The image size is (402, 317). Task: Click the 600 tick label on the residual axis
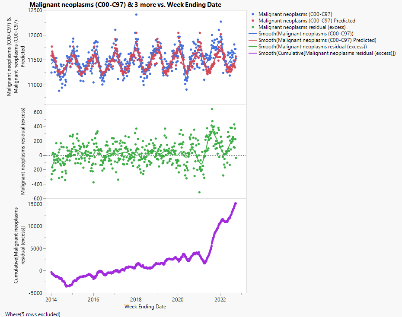point(38,112)
